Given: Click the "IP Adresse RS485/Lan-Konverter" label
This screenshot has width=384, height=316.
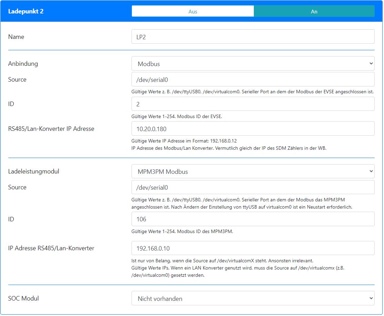Looking at the screenshot, I should click(x=51, y=248).
